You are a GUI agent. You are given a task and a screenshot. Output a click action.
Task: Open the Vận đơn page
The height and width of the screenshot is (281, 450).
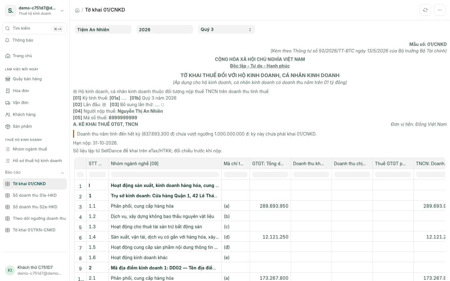tap(35, 103)
